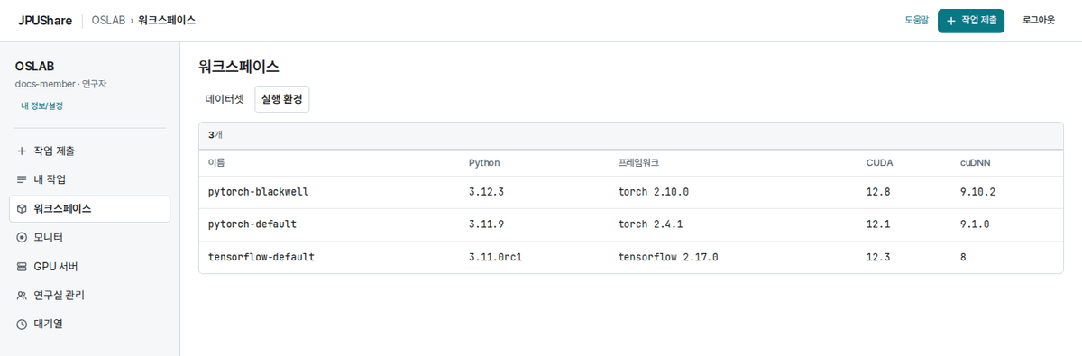Click OSLAB in the breadcrumb

point(108,20)
